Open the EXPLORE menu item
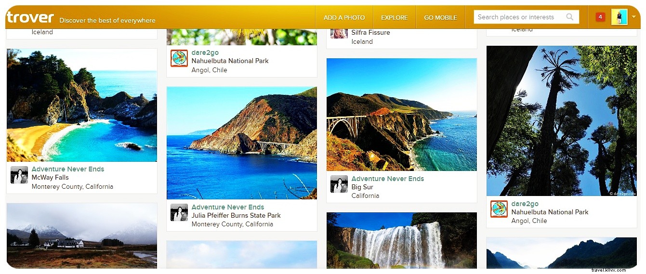Viewport: 646px width, 274px height. (x=395, y=17)
